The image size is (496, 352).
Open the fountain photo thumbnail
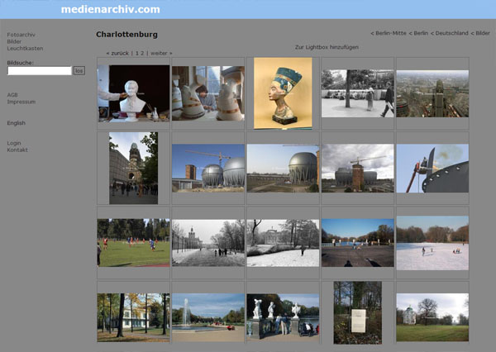207,318
